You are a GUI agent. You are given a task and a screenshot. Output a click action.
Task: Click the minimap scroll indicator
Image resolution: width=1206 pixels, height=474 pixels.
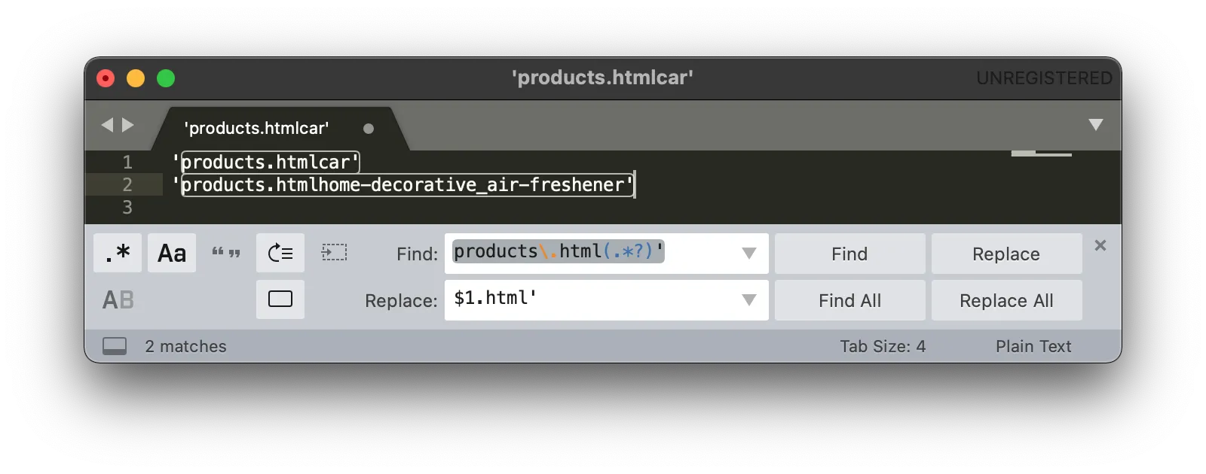pos(1041,153)
